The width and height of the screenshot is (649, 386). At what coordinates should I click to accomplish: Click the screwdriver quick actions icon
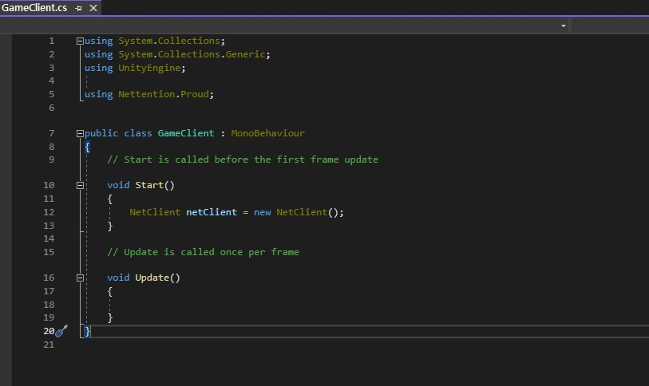pos(61,331)
